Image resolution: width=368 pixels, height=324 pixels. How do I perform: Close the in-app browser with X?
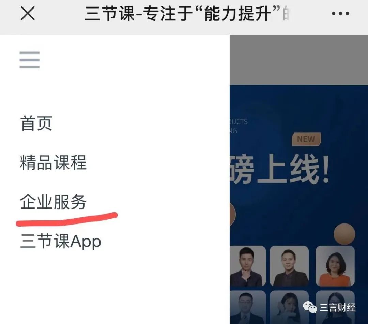pos(28,13)
